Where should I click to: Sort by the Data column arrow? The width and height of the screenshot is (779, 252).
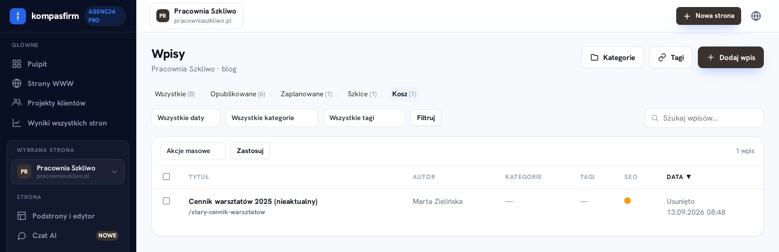689,177
